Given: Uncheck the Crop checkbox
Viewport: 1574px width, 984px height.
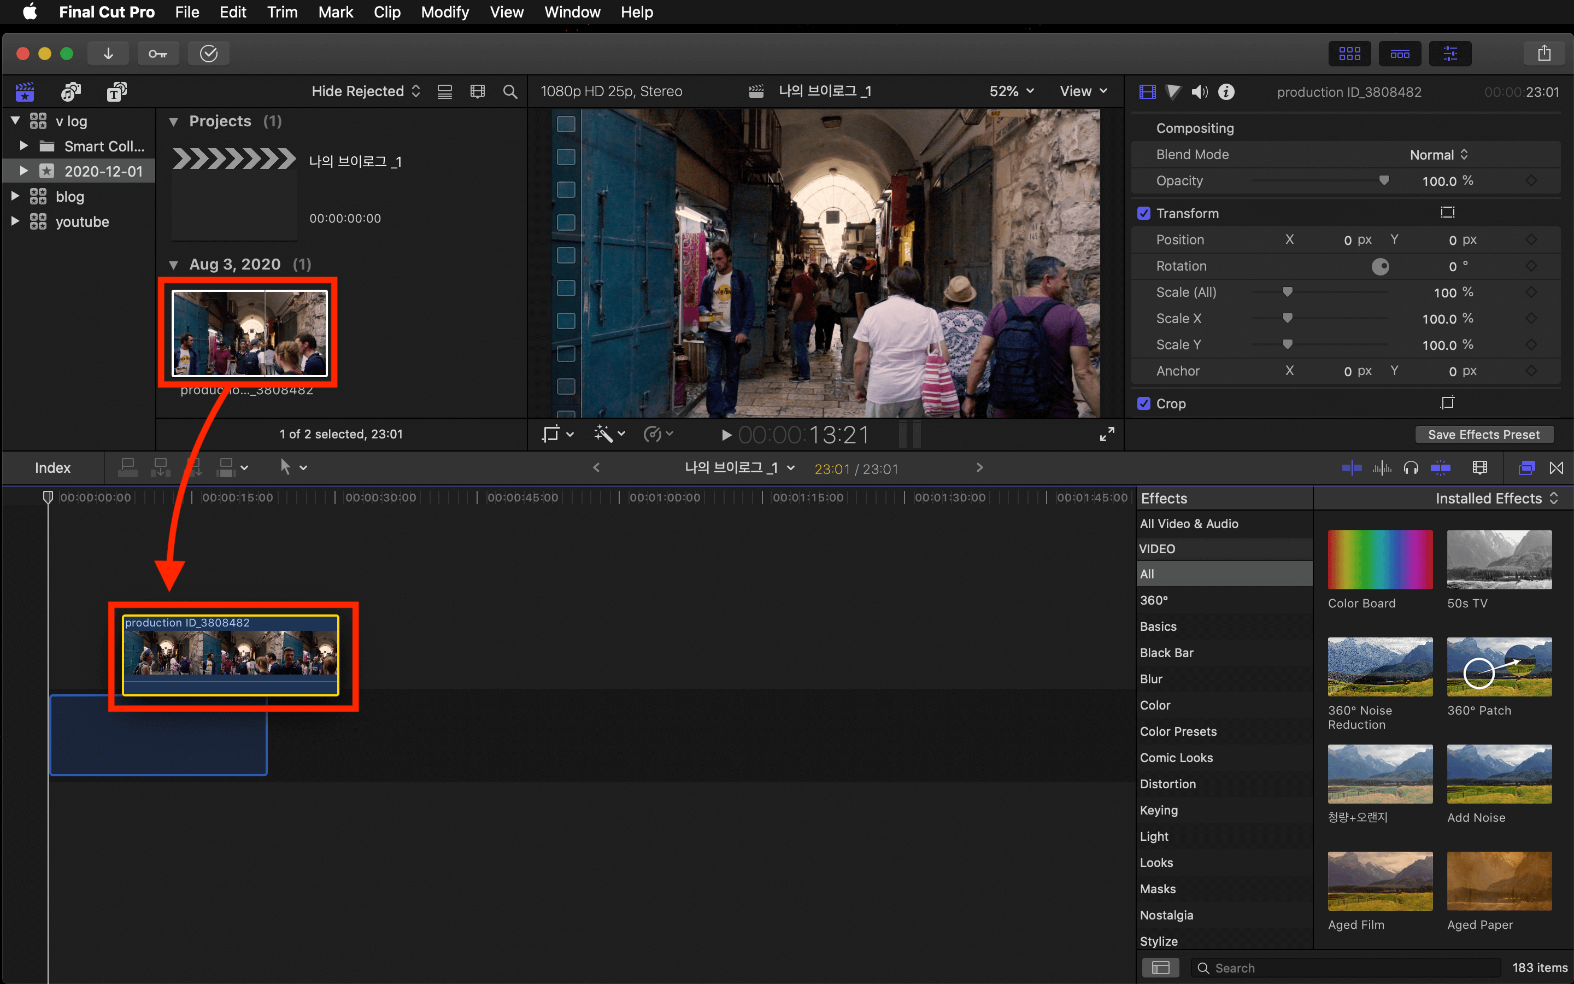Looking at the screenshot, I should (x=1144, y=403).
